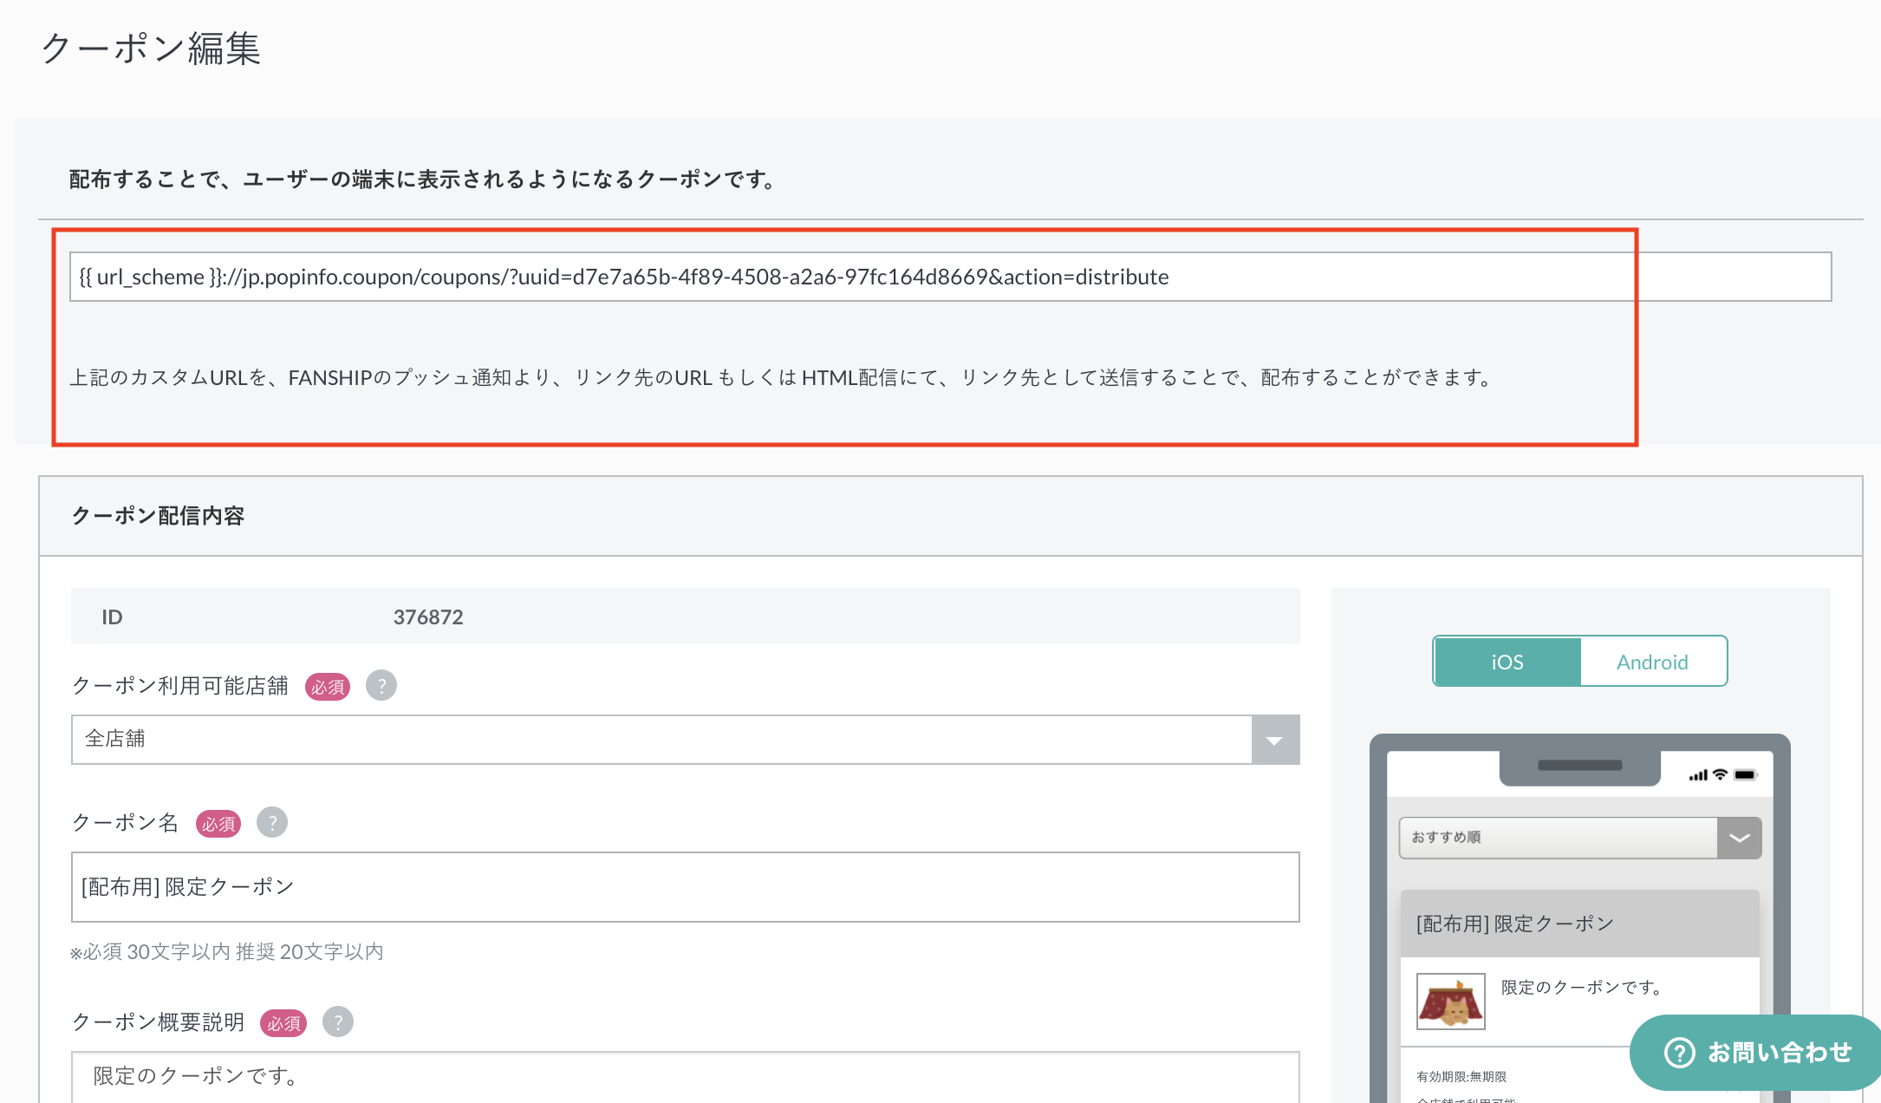
Task: Click question mark icon in お問い合わせ button
Action: click(1679, 1052)
